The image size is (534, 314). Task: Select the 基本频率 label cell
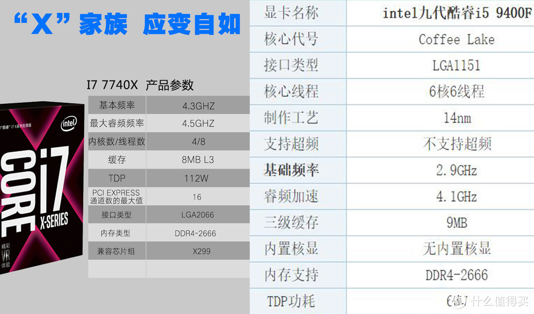click(117, 105)
